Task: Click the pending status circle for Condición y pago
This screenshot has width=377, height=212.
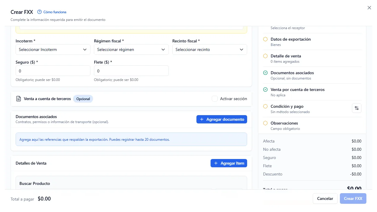Action: pyautogui.click(x=265, y=106)
